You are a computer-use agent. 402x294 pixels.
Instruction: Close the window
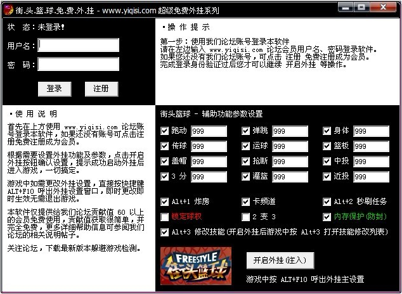pos(383,8)
